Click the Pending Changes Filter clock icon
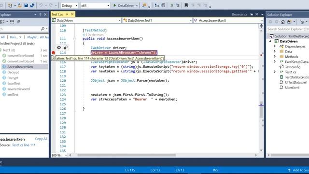 [302, 22]
